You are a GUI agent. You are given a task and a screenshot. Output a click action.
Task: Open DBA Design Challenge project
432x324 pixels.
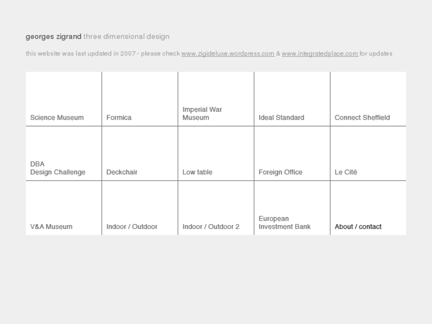coord(58,168)
